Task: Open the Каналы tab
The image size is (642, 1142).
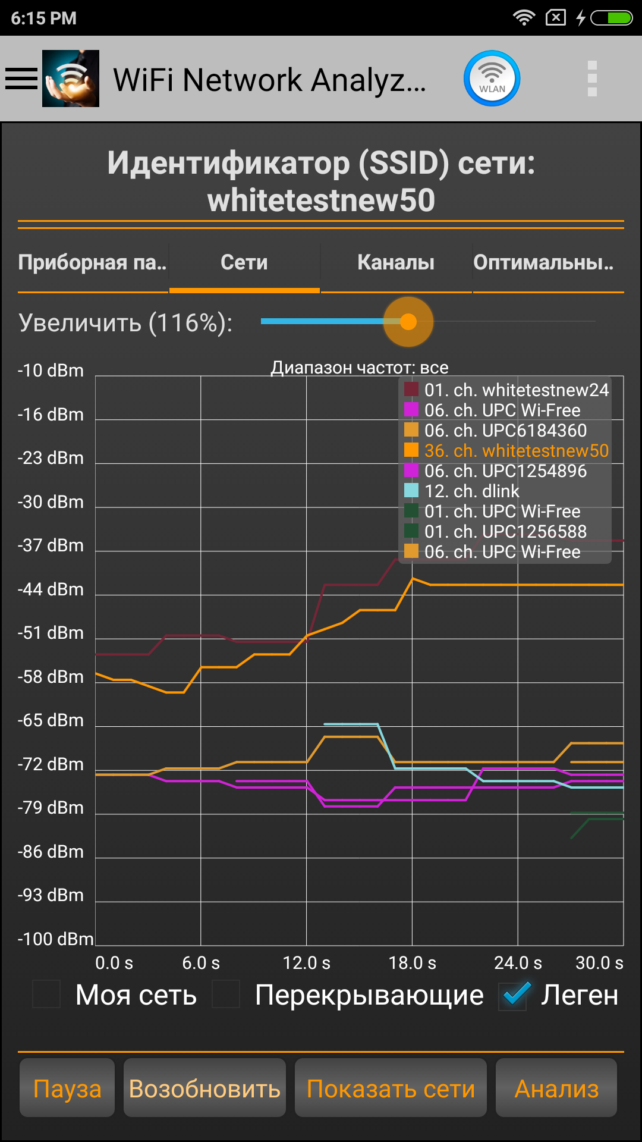Action: 396,262
